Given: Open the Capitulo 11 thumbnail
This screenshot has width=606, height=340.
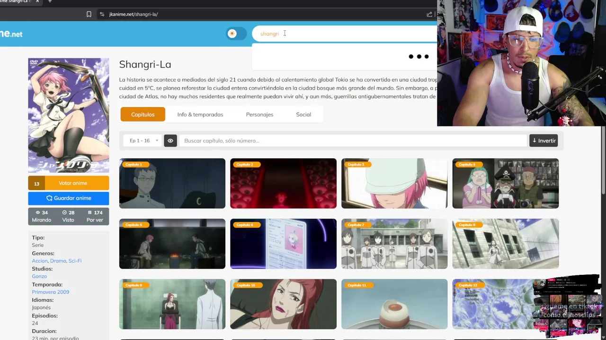Looking at the screenshot, I should (x=394, y=304).
